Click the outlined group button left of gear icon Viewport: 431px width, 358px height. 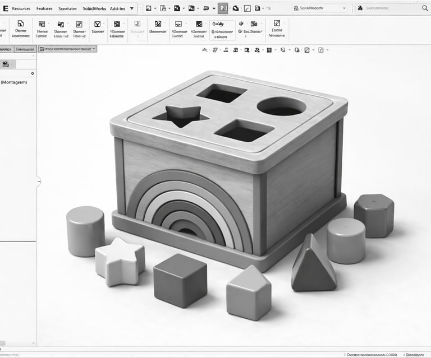point(222,30)
